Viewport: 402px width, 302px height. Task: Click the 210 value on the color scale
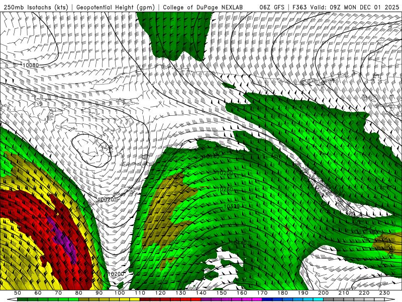point(344,293)
